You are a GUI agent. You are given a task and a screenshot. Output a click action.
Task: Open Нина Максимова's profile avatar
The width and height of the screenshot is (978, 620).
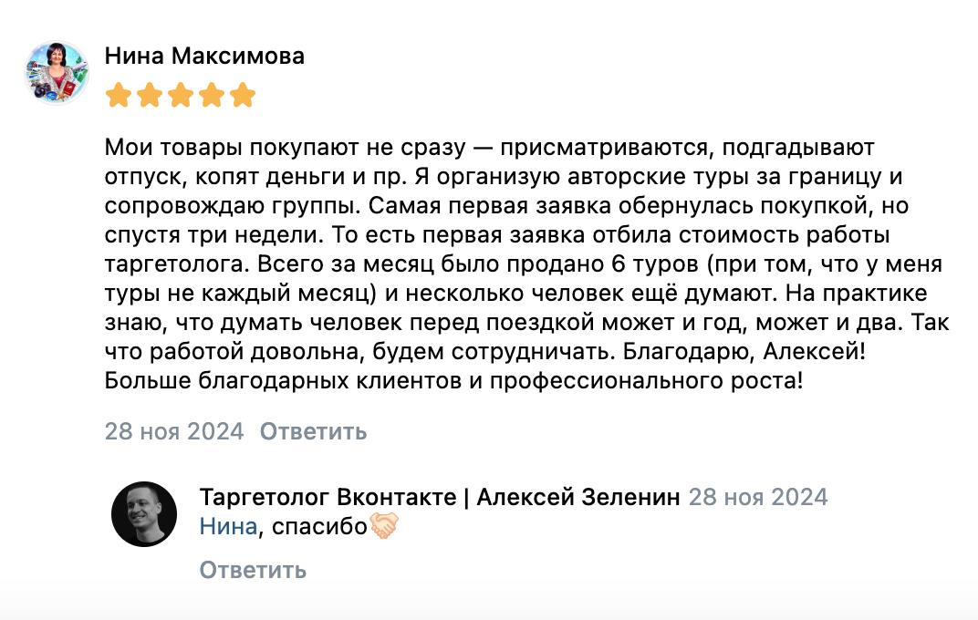(x=57, y=72)
